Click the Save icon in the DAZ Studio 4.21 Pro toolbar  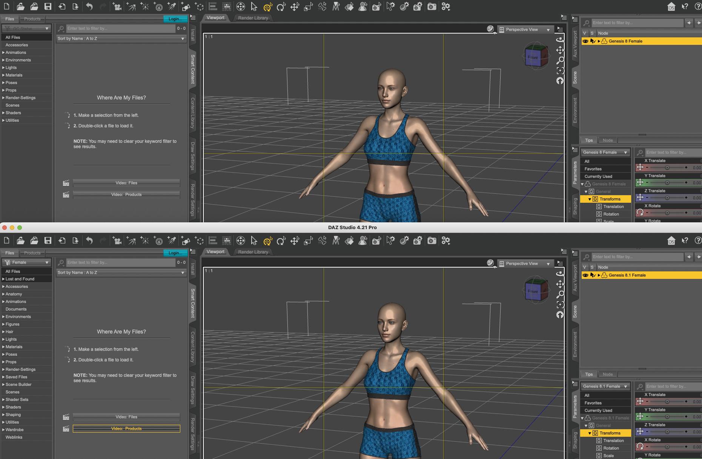[48, 240]
